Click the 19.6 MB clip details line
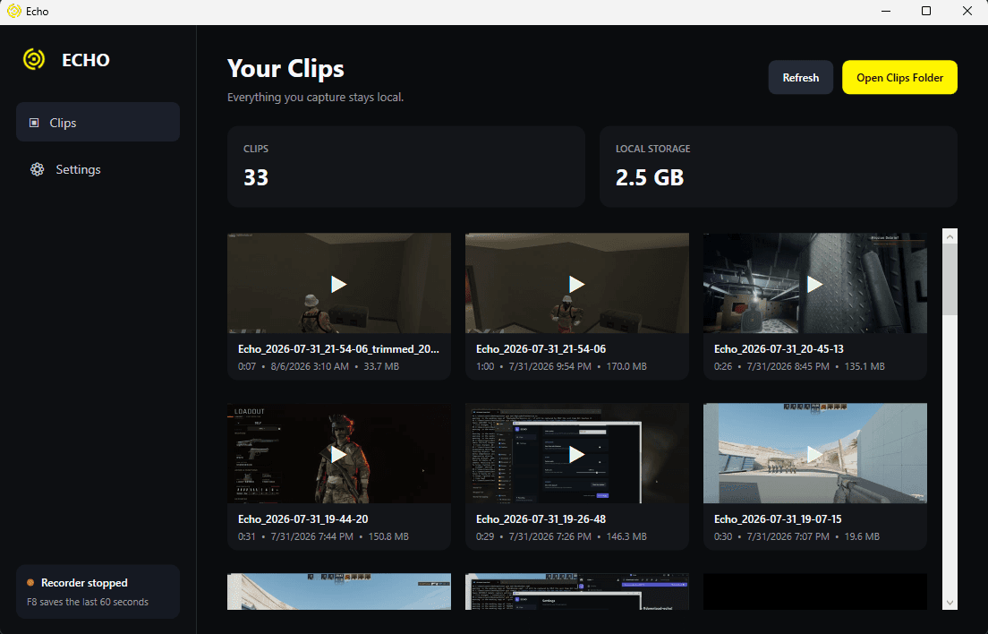Viewport: 988px width, 634px height. tap(796, 536)
